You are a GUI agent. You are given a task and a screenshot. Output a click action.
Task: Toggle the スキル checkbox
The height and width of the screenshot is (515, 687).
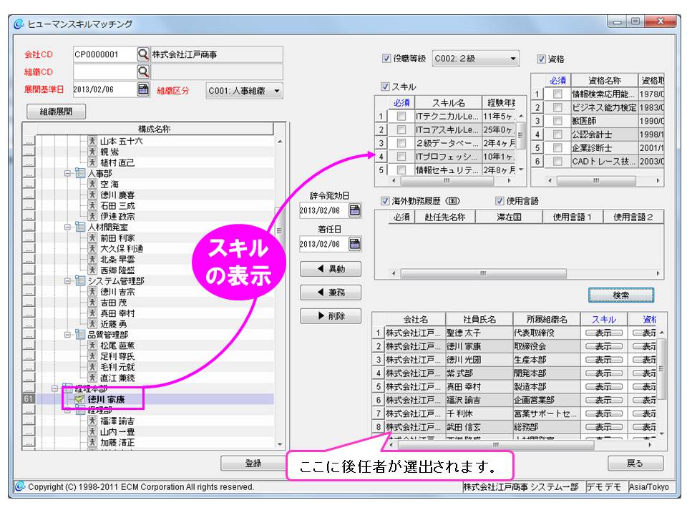pos(386,87)
